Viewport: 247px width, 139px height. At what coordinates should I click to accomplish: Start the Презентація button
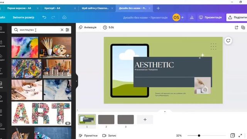pos(210,17)
